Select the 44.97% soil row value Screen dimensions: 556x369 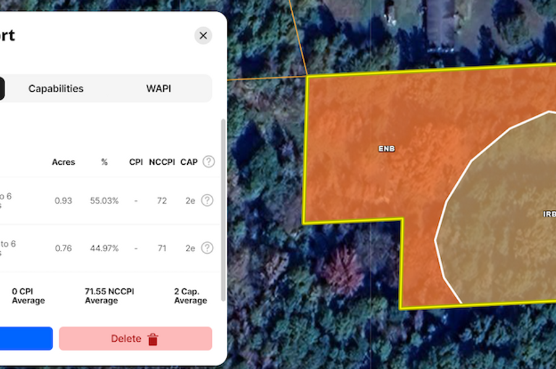[104, 248]
